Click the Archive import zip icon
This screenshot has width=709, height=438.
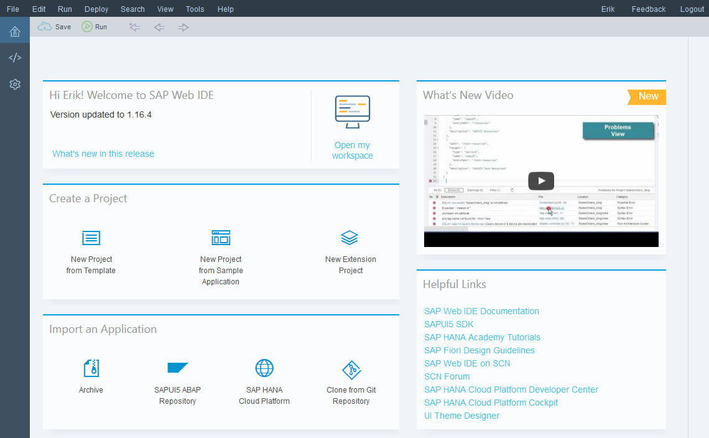[x=91, y=368]
